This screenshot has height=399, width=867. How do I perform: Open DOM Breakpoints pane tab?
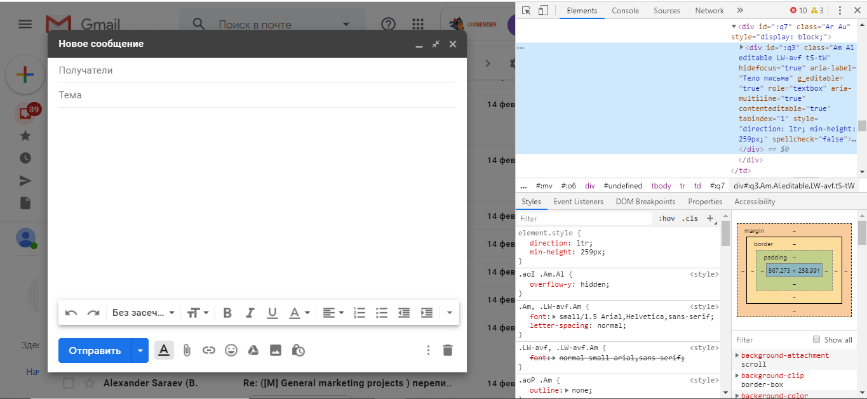[645, 202]
